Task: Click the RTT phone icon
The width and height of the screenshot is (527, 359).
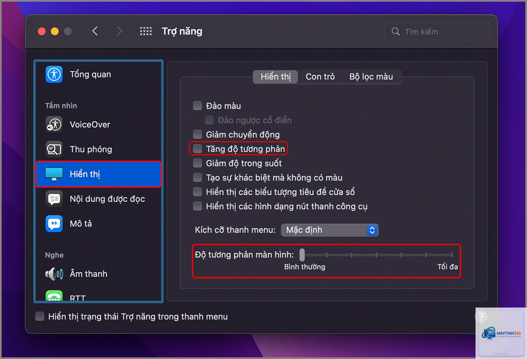Action: [54, 296]
